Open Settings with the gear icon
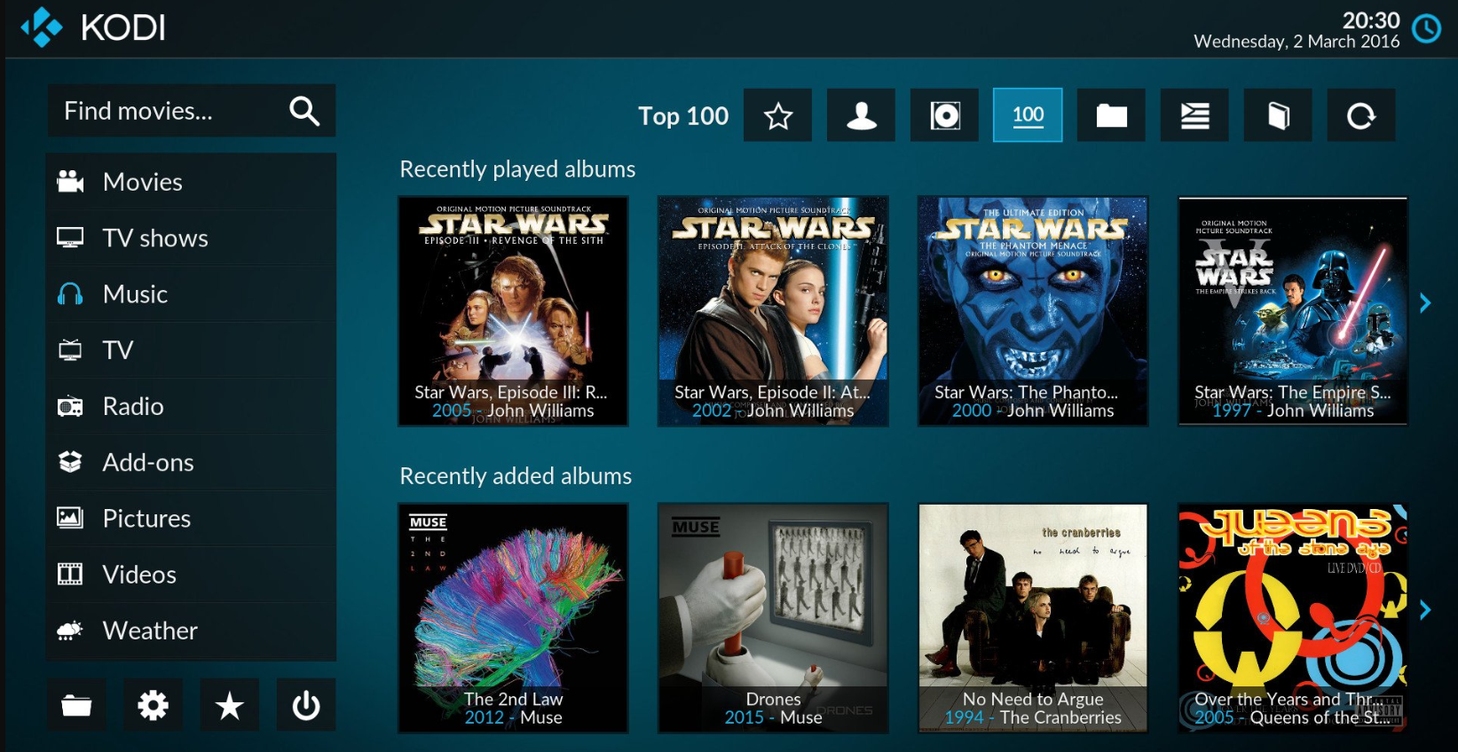This screenshot has height=752, width=1458. pos(153,705)
